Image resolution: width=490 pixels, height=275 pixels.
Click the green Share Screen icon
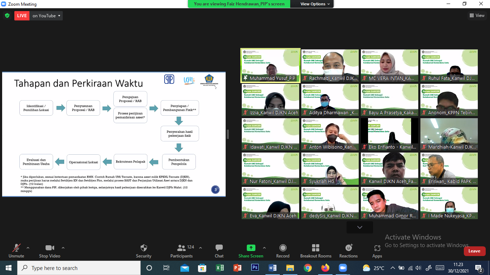251,248
